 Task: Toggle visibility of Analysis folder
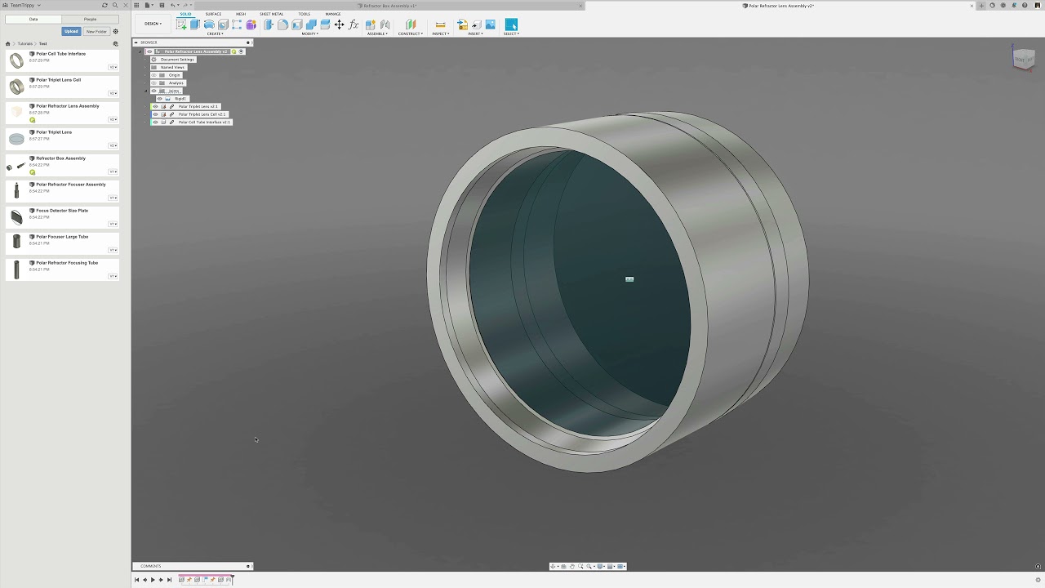click(153, 82)
